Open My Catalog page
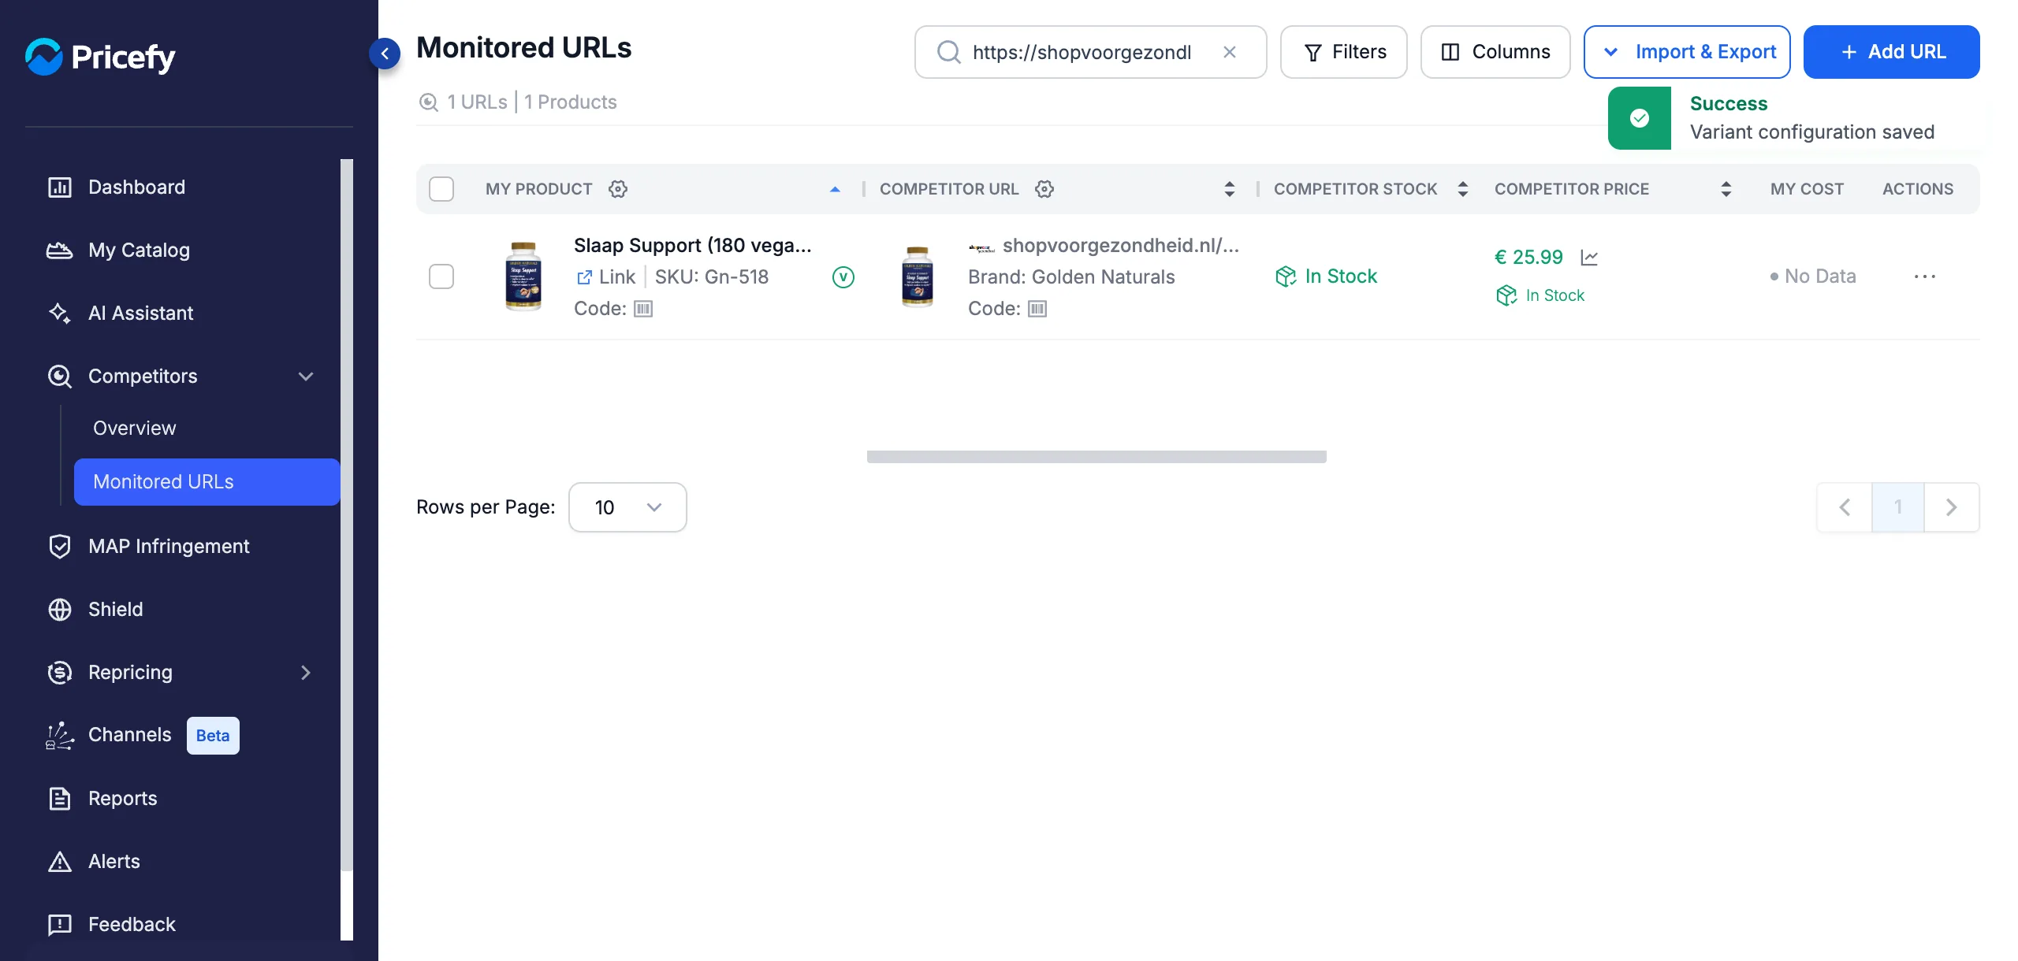Image resolution: width=2018 pixels, height=961 pixels. pyautogui.click(x=139, y=250)
